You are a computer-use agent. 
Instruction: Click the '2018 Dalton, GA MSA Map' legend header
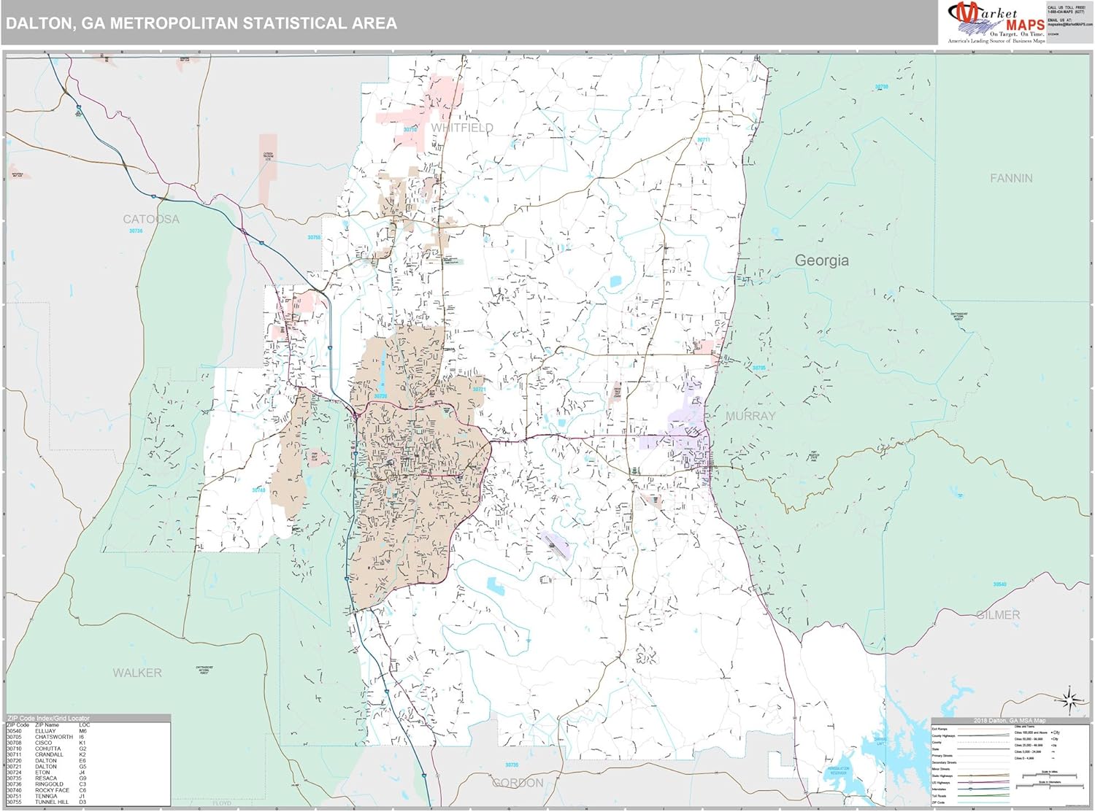coord(1010,721)
